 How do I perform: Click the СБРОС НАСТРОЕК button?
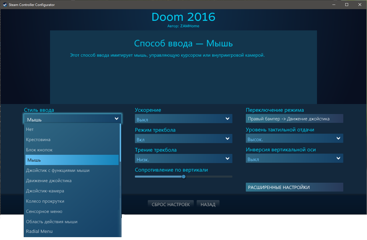tap(171, 204)
